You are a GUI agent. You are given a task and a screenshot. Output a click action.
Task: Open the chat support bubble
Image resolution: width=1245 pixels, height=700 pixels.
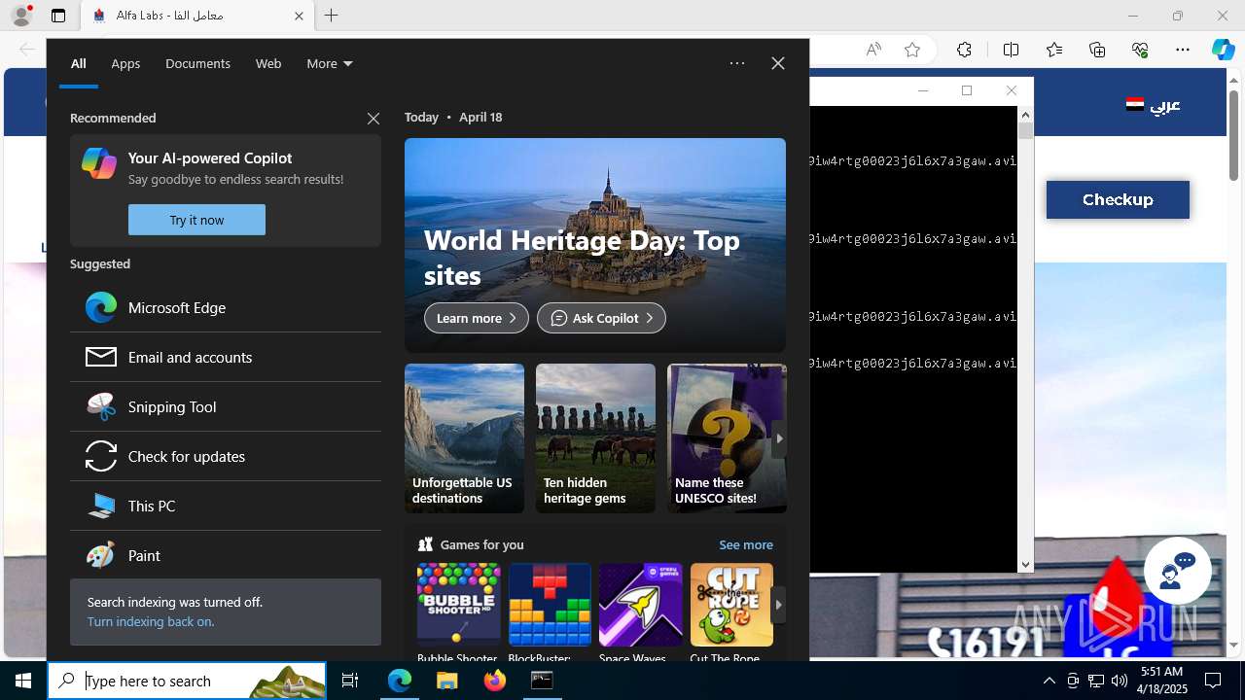pyautogui.click(x=1177, y=571)
